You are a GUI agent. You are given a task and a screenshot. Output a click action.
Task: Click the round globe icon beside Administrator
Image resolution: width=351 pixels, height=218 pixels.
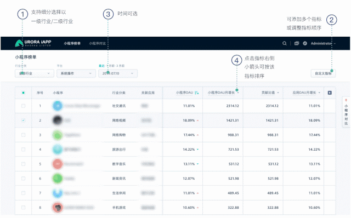click(x=305, y=43)
